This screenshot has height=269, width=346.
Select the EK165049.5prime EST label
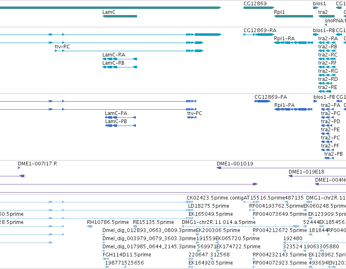point(211,214)
